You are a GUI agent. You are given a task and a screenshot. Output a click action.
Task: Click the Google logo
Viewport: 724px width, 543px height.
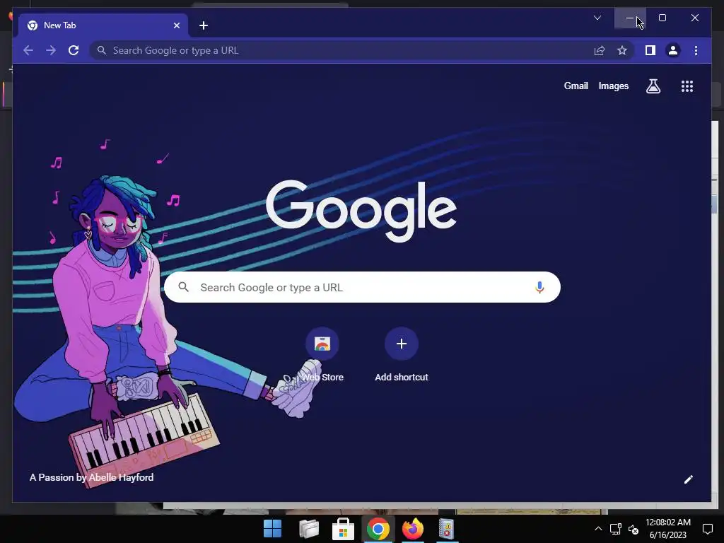coord(361,210)
